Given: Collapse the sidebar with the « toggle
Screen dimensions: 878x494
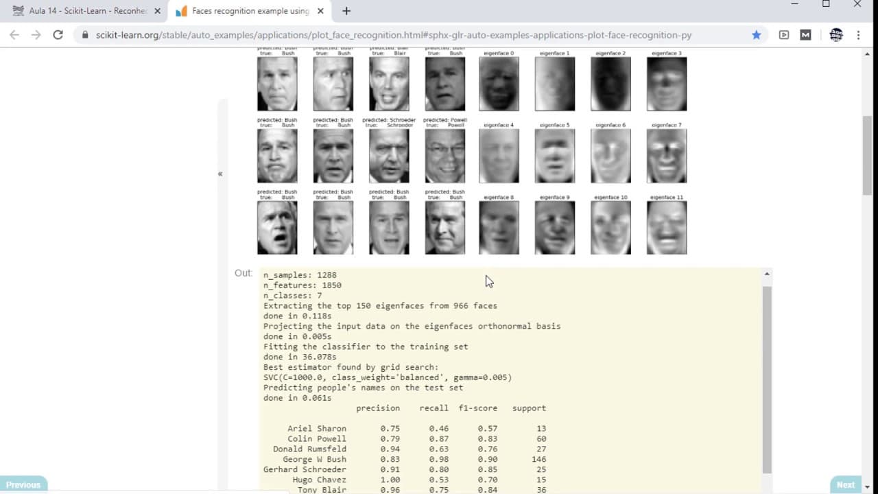Looking at the screenshot, I should tap(220, 174).
